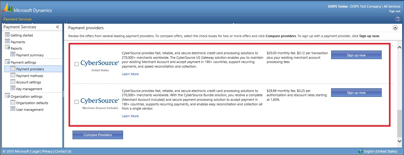Viewport: 404px width, 155px height.
Task: Check CyberSource Merchant Account Included checkbox
Action: click(x=77, y=102)
